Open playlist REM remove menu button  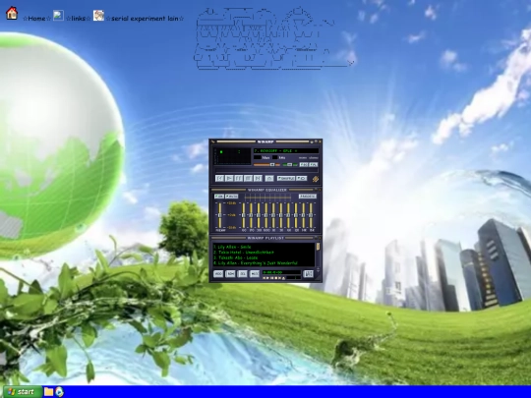pos(230,274)
